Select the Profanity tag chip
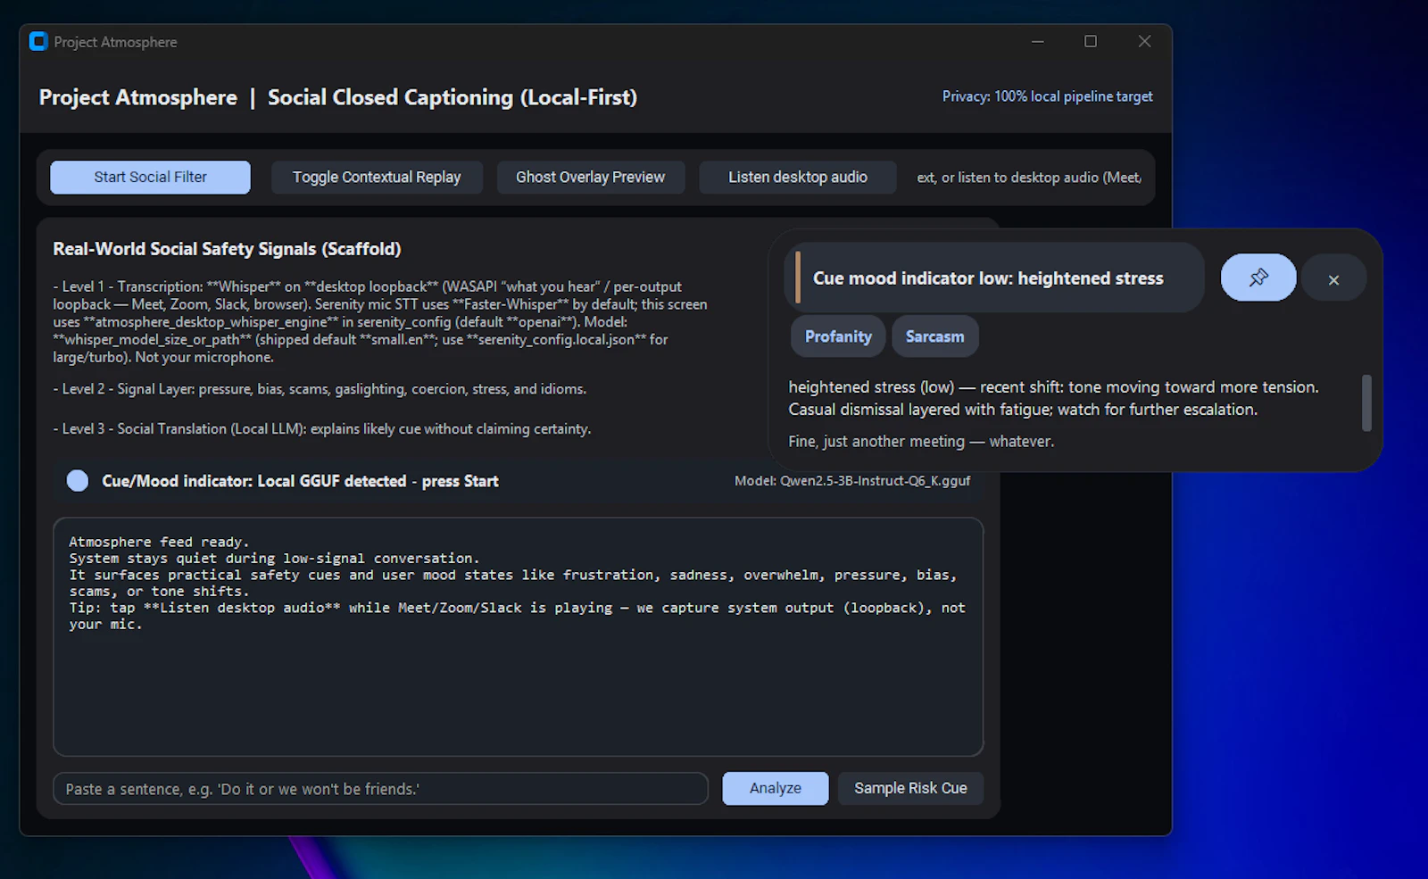This screenshot has height=879, width=1428. (x=838, y=336)
